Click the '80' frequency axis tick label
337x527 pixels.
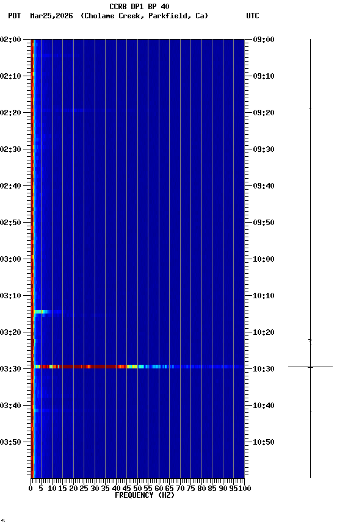click(x=201, y=489)
